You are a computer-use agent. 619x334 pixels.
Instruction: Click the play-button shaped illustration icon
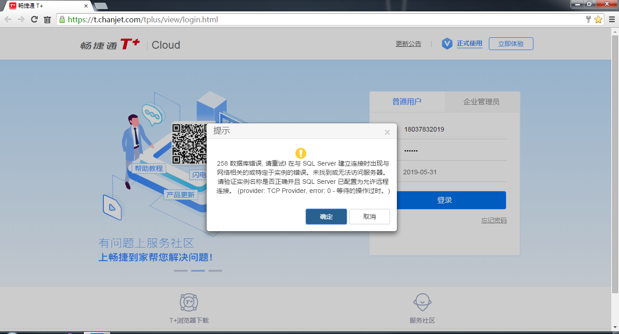112,207
